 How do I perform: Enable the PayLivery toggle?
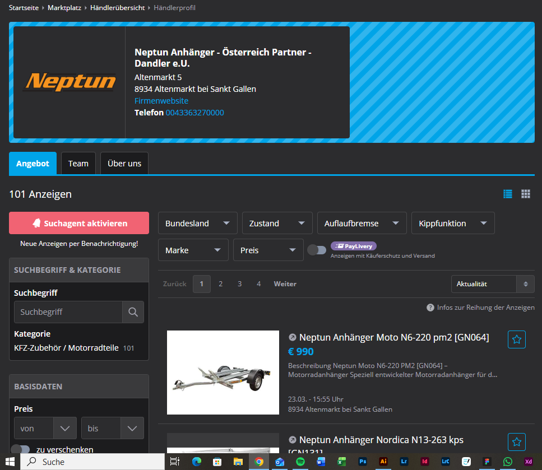point(317,250)
